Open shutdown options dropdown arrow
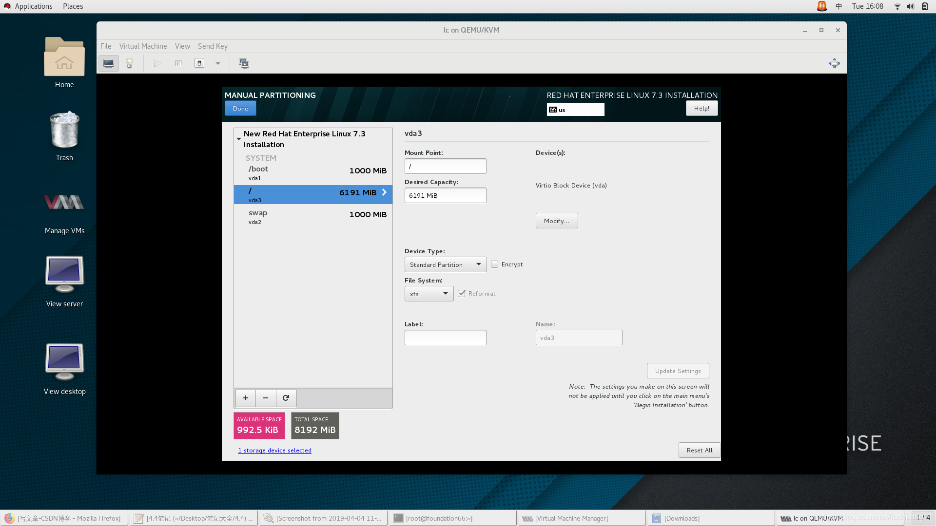Screen dimensions: 936x526 pos(218,63)
